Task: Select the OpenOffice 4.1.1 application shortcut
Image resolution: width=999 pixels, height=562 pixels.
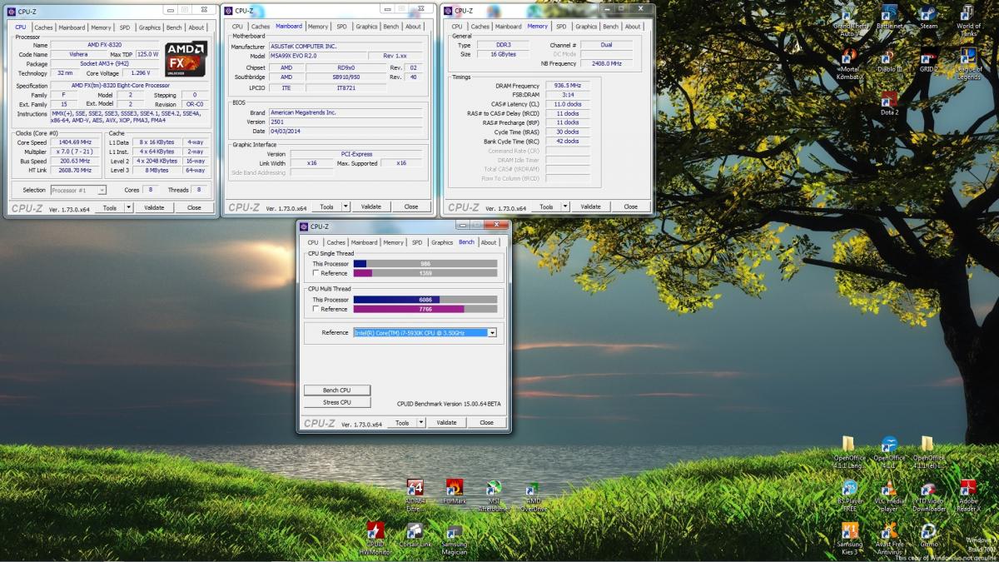Action: (x=889, y=451)
